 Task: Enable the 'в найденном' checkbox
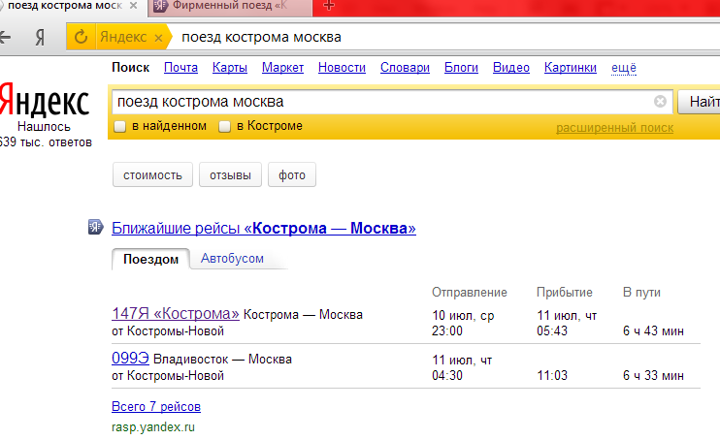[x=120, y=126]
